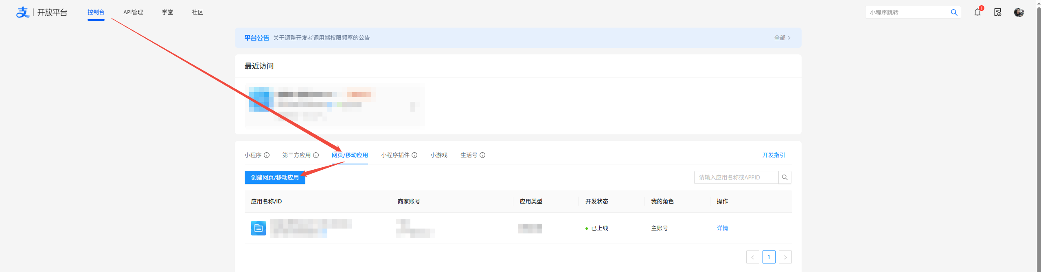Viewport: 1041px width, 272px height.
Task: Go to the previous page arrow
Action: [x=752, y=257]
